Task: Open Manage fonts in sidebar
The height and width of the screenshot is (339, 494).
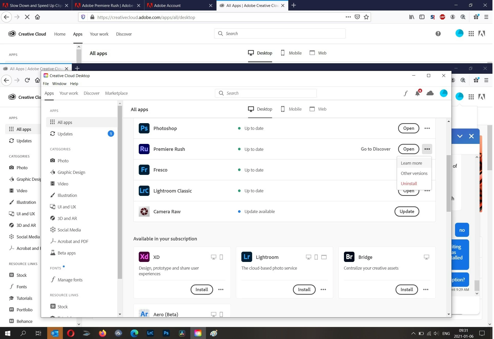Action: click(70, 280)
